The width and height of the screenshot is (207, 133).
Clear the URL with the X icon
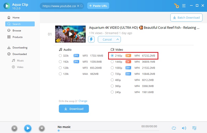coord(78,6)
